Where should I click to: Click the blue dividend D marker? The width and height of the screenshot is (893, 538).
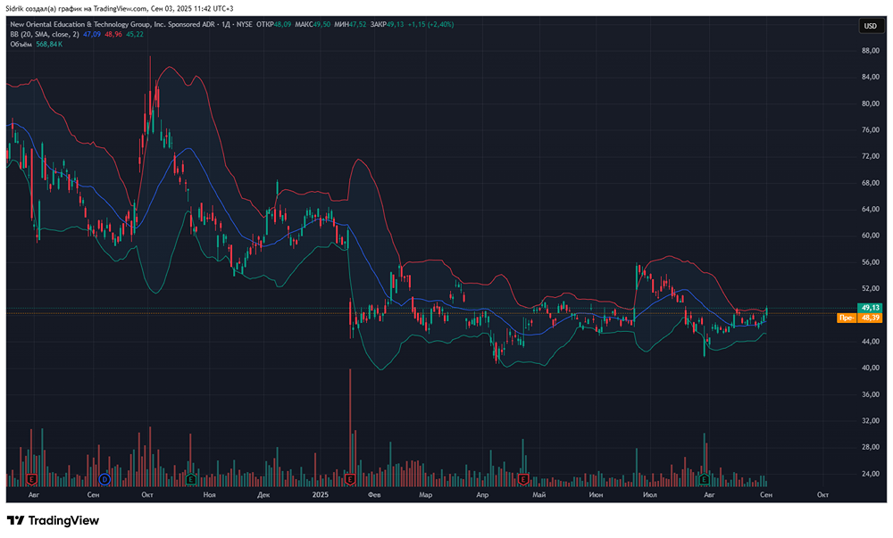(104, 479)
